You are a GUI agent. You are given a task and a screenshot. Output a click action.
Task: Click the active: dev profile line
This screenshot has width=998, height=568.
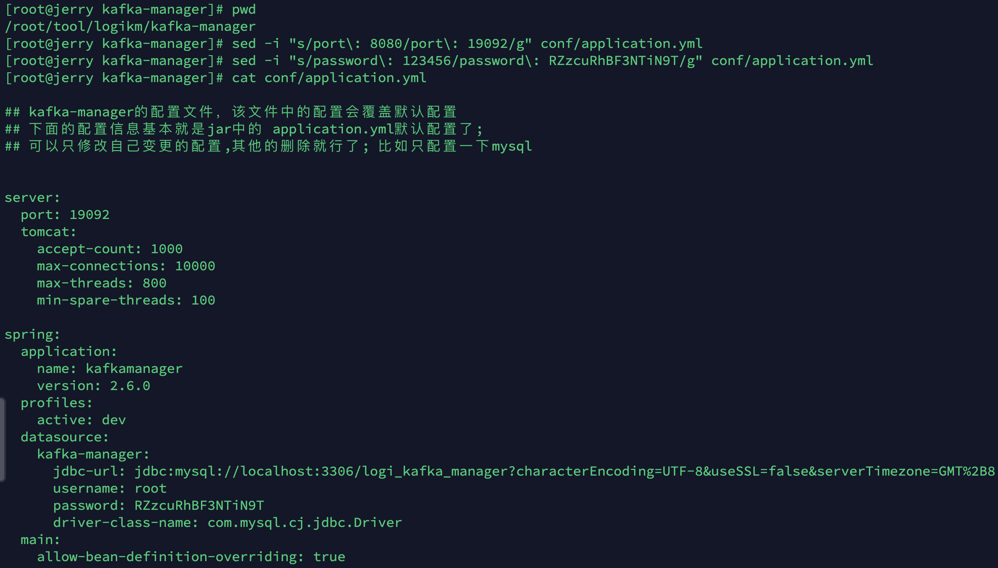pyautogui.click(x=81, y=420)
